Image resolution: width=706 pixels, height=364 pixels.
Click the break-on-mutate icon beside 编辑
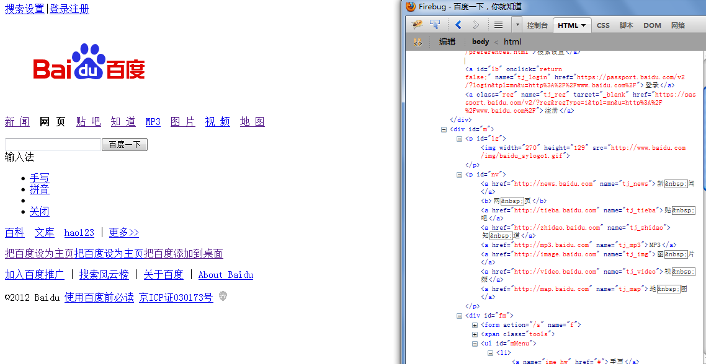[418, 41]
